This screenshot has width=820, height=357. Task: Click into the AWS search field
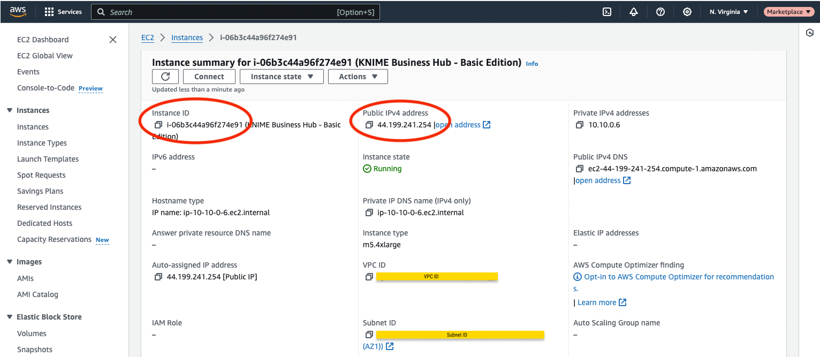(x=219, y=12)
